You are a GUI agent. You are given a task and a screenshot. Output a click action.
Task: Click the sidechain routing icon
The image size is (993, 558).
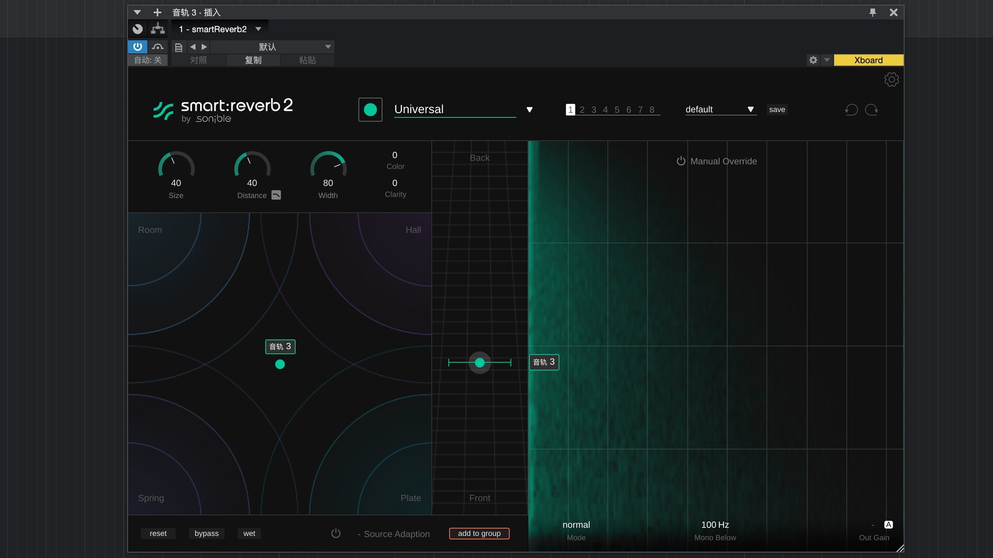pos(158,29)
